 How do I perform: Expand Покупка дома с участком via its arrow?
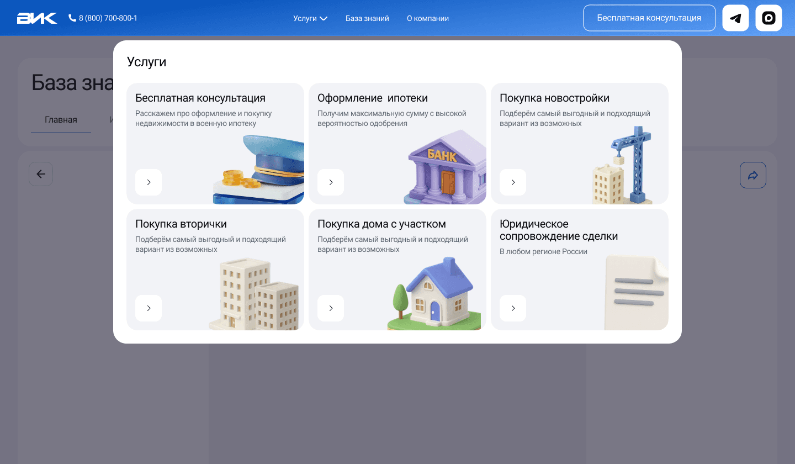coord(331,308)
